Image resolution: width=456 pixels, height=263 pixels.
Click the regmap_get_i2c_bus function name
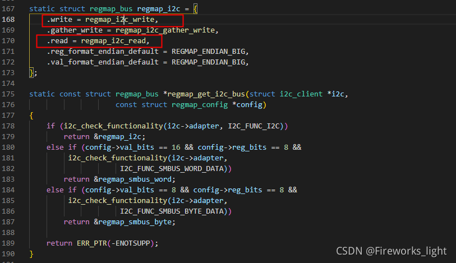tap(206, 94)
